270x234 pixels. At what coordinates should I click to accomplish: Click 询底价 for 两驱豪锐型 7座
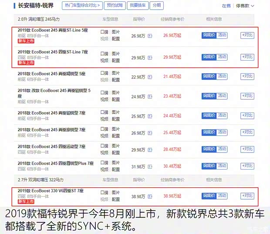[x=209, y=132]
